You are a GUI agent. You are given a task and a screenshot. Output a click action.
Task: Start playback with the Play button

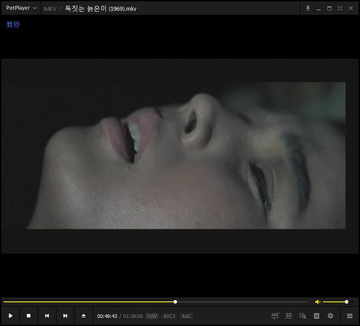11,316
